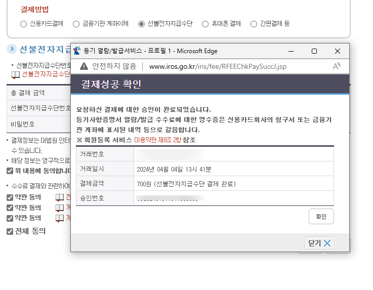Click book icon beside third 약관 동의
Viewport: 373px width, 290px height.
coord(60,218)
